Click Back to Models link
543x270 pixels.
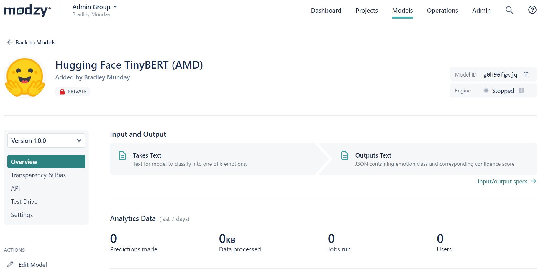[31, 42]
